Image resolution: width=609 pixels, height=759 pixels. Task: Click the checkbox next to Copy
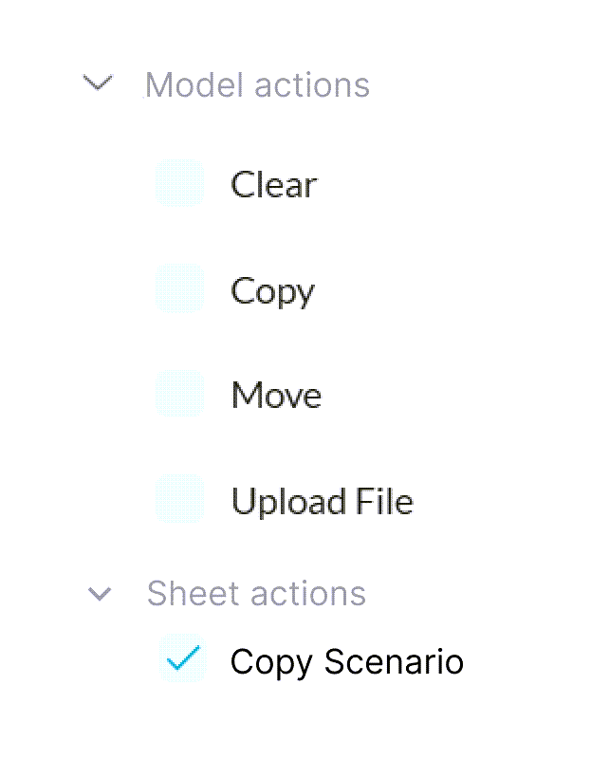(179, 288)
